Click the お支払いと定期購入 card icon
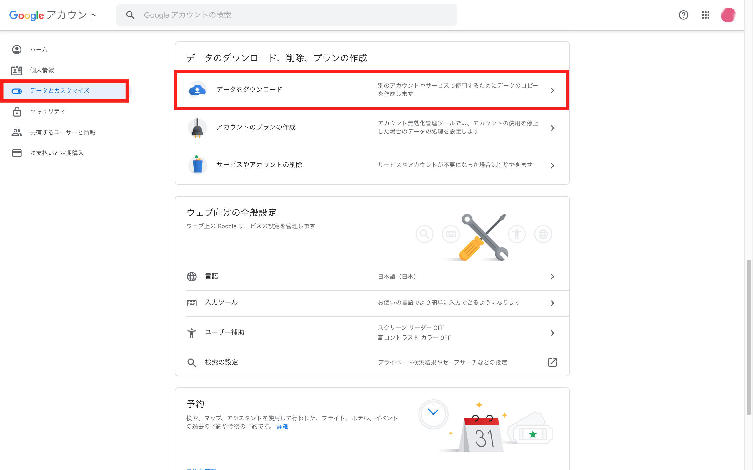753x470 pixels. [16, 153]
